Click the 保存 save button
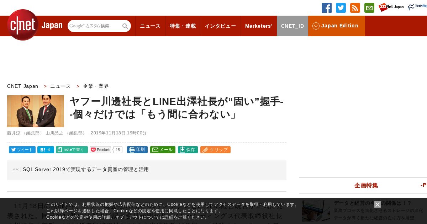This screenshot has height=224, width=427. tap(188, 150)
